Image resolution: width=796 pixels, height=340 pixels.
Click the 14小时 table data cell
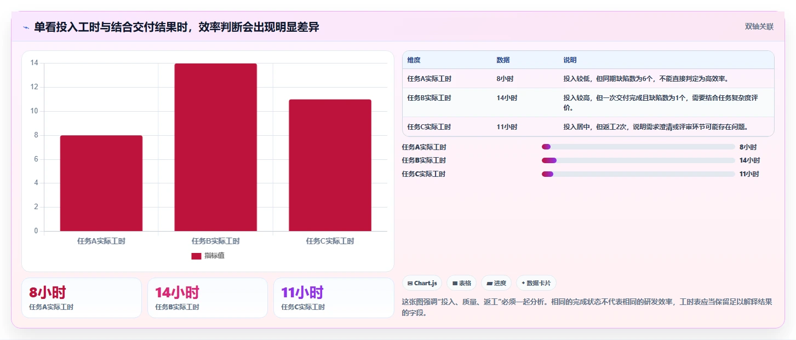click(507, 98)
